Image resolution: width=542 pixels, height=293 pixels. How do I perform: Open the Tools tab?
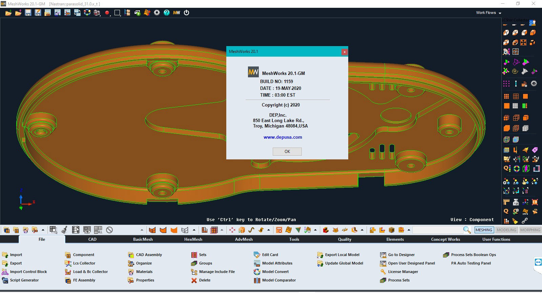click(x=294, y=239)
